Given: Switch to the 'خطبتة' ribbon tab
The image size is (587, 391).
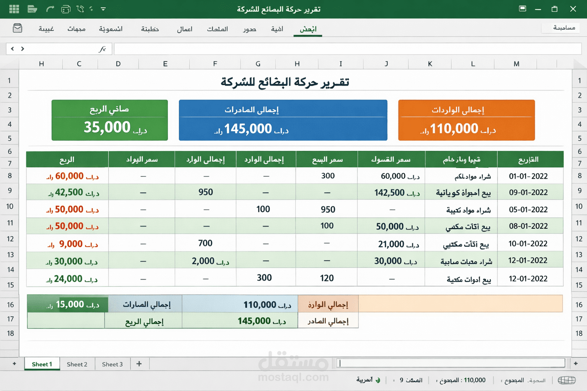Looking at the screenshot, I should [150, 29].
